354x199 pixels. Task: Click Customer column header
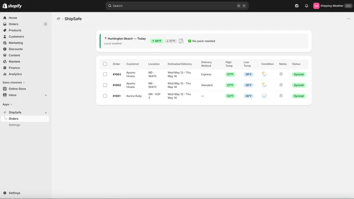tap(132, 64)
